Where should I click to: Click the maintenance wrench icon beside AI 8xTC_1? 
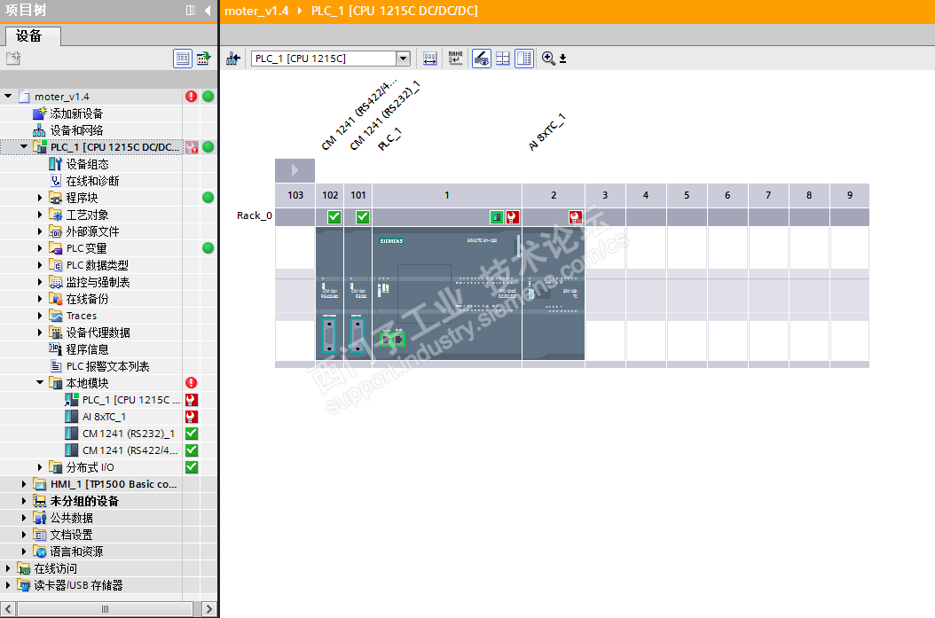point(191,417)
